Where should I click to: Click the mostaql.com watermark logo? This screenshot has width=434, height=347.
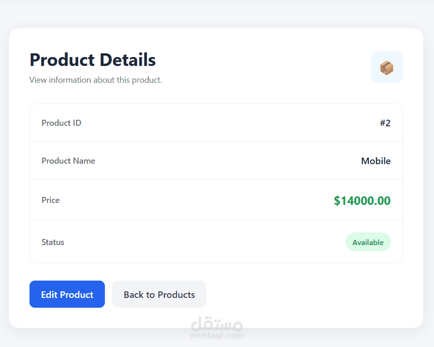click(x=217, y=324)
